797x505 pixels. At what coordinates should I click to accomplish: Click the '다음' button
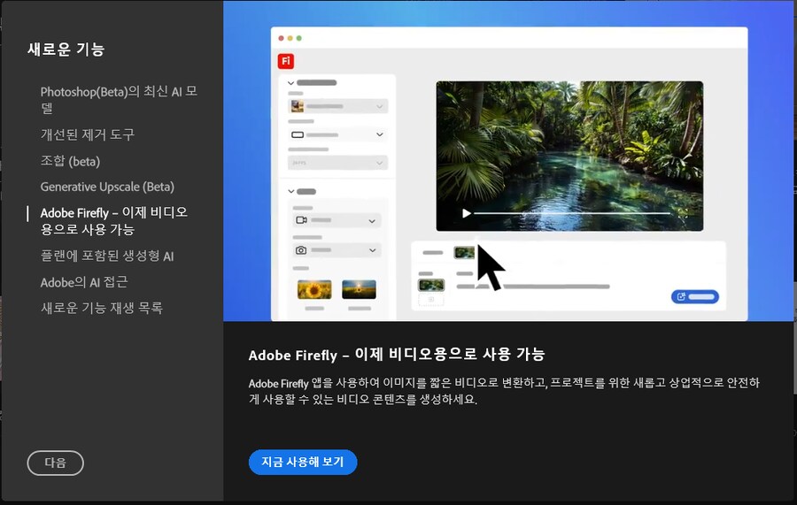(55, 463)
